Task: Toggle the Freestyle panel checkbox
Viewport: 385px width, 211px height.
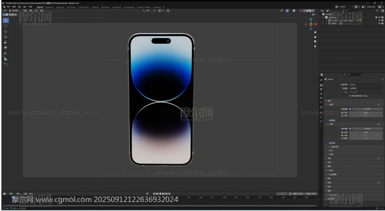Action: point(328,195)
